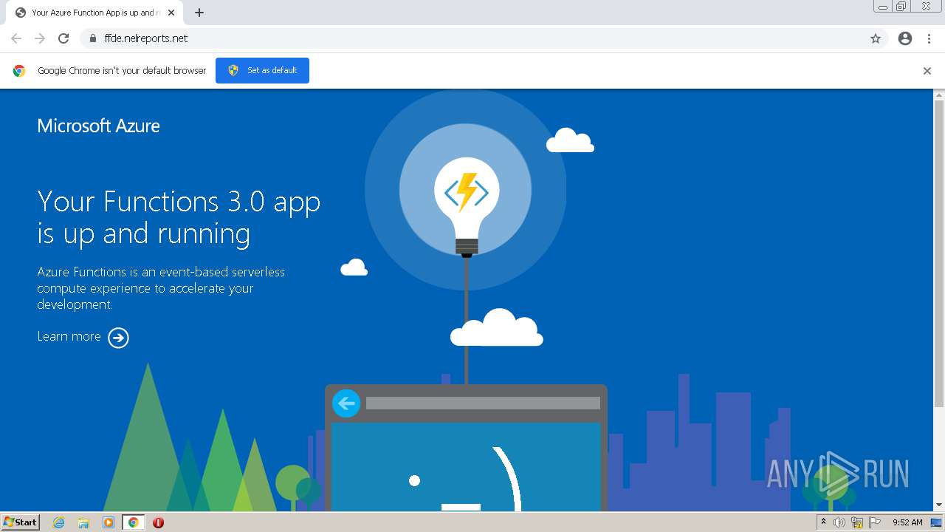The image size is (945, 532).
Task: Click the network tray icon
Action: point(857,522)
